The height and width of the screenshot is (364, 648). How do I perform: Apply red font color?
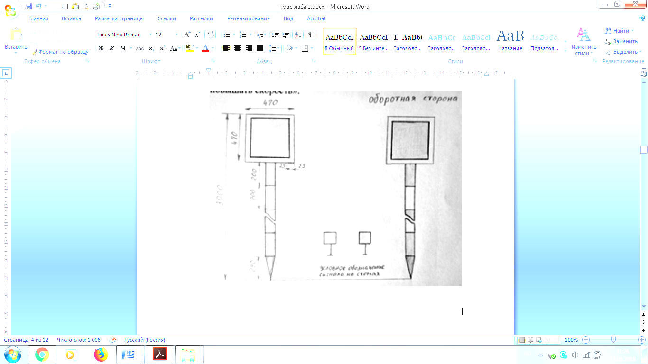pyautogui.click(x=205, y=48)
